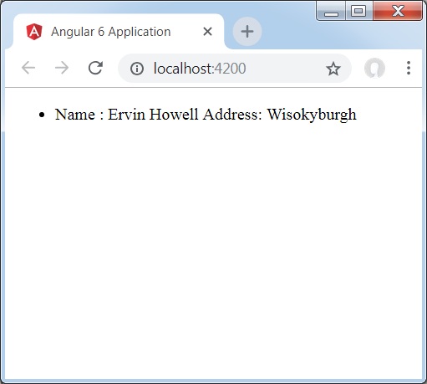The width and height of the screenshot is (427, 384).
Task: Bookmark this page with the star icon
Action: click(x=333, y=69)
